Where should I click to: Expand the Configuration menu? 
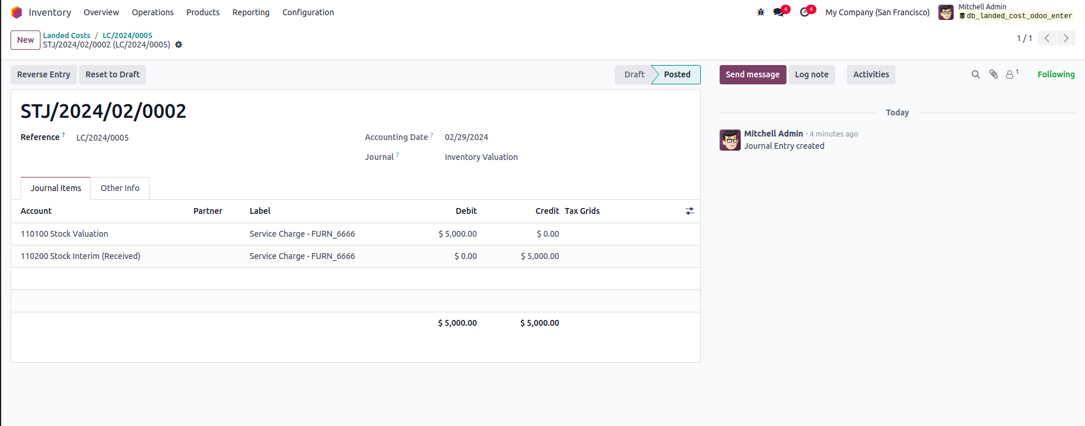308,12
